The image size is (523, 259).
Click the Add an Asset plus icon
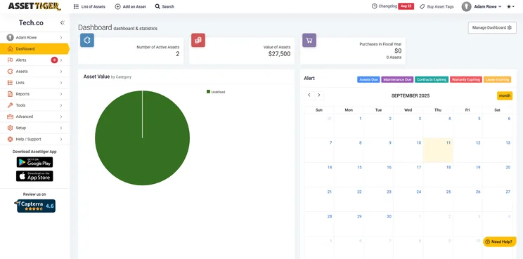pos(117,6)
